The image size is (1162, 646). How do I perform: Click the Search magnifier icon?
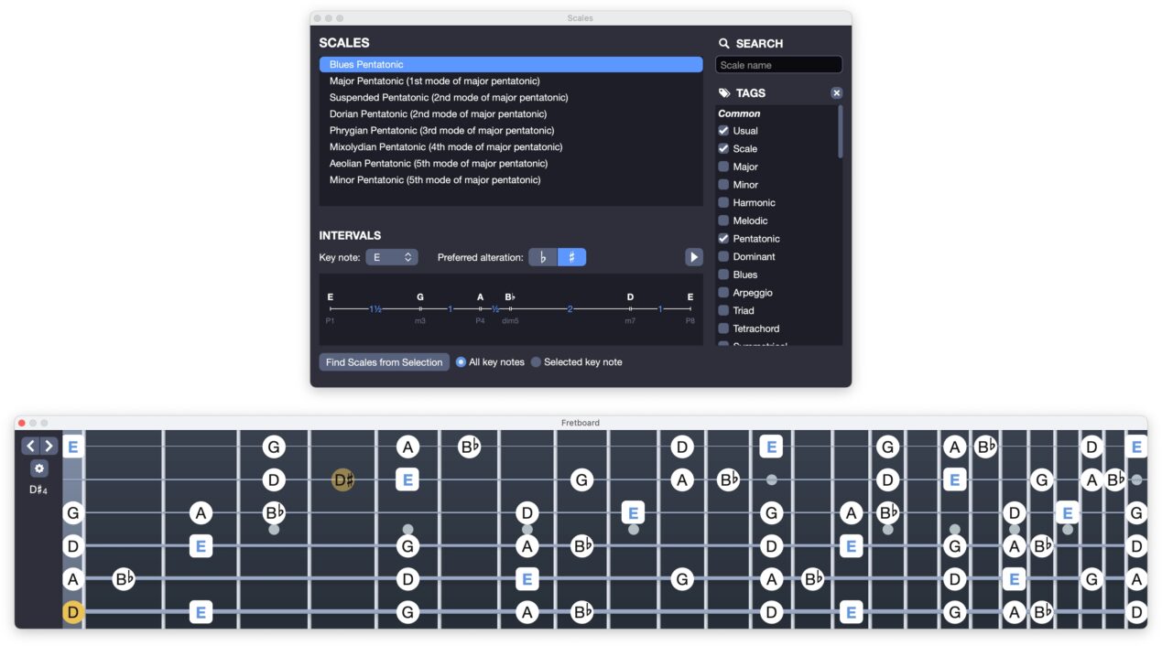point(722,43)
